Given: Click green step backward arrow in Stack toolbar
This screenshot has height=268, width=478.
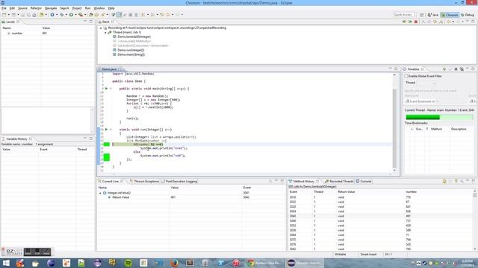Looking at the screenshot, I should tap(404, 22).
